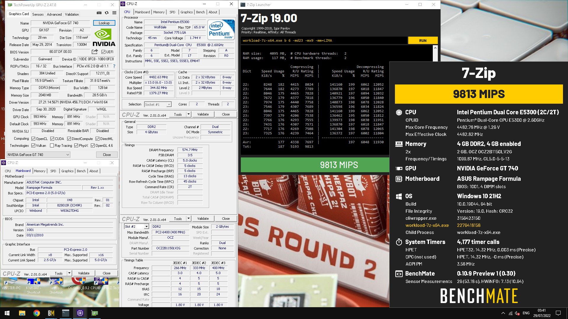This screenshot has width=568, height=319.
Task: Click the GPU-Z refresh arrows icon
Action: (106, 13)
